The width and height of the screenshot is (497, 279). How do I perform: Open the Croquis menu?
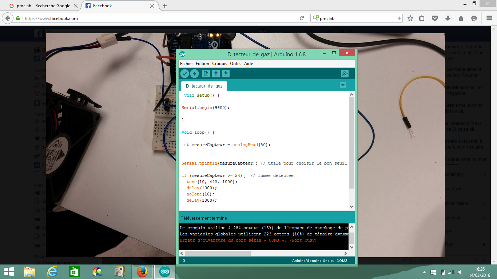tap(219, 64)
